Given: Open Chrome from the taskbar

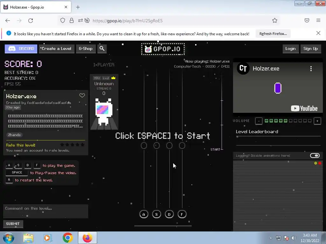Looking at the screenshot, I should tap(67, 238).
